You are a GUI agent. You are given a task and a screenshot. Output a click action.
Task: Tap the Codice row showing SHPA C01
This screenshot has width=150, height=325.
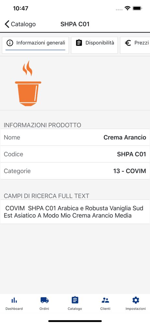75,154
